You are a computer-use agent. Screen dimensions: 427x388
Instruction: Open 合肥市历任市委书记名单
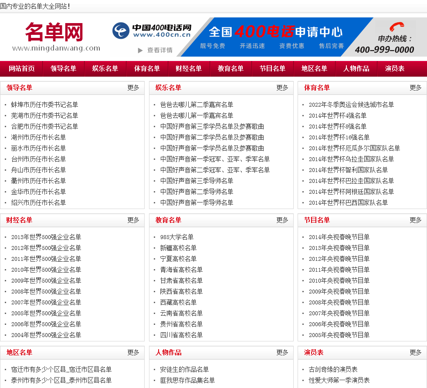[44, 127]
